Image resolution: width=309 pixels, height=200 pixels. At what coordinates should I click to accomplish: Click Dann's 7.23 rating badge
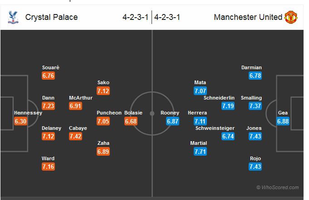coord(48,106)
